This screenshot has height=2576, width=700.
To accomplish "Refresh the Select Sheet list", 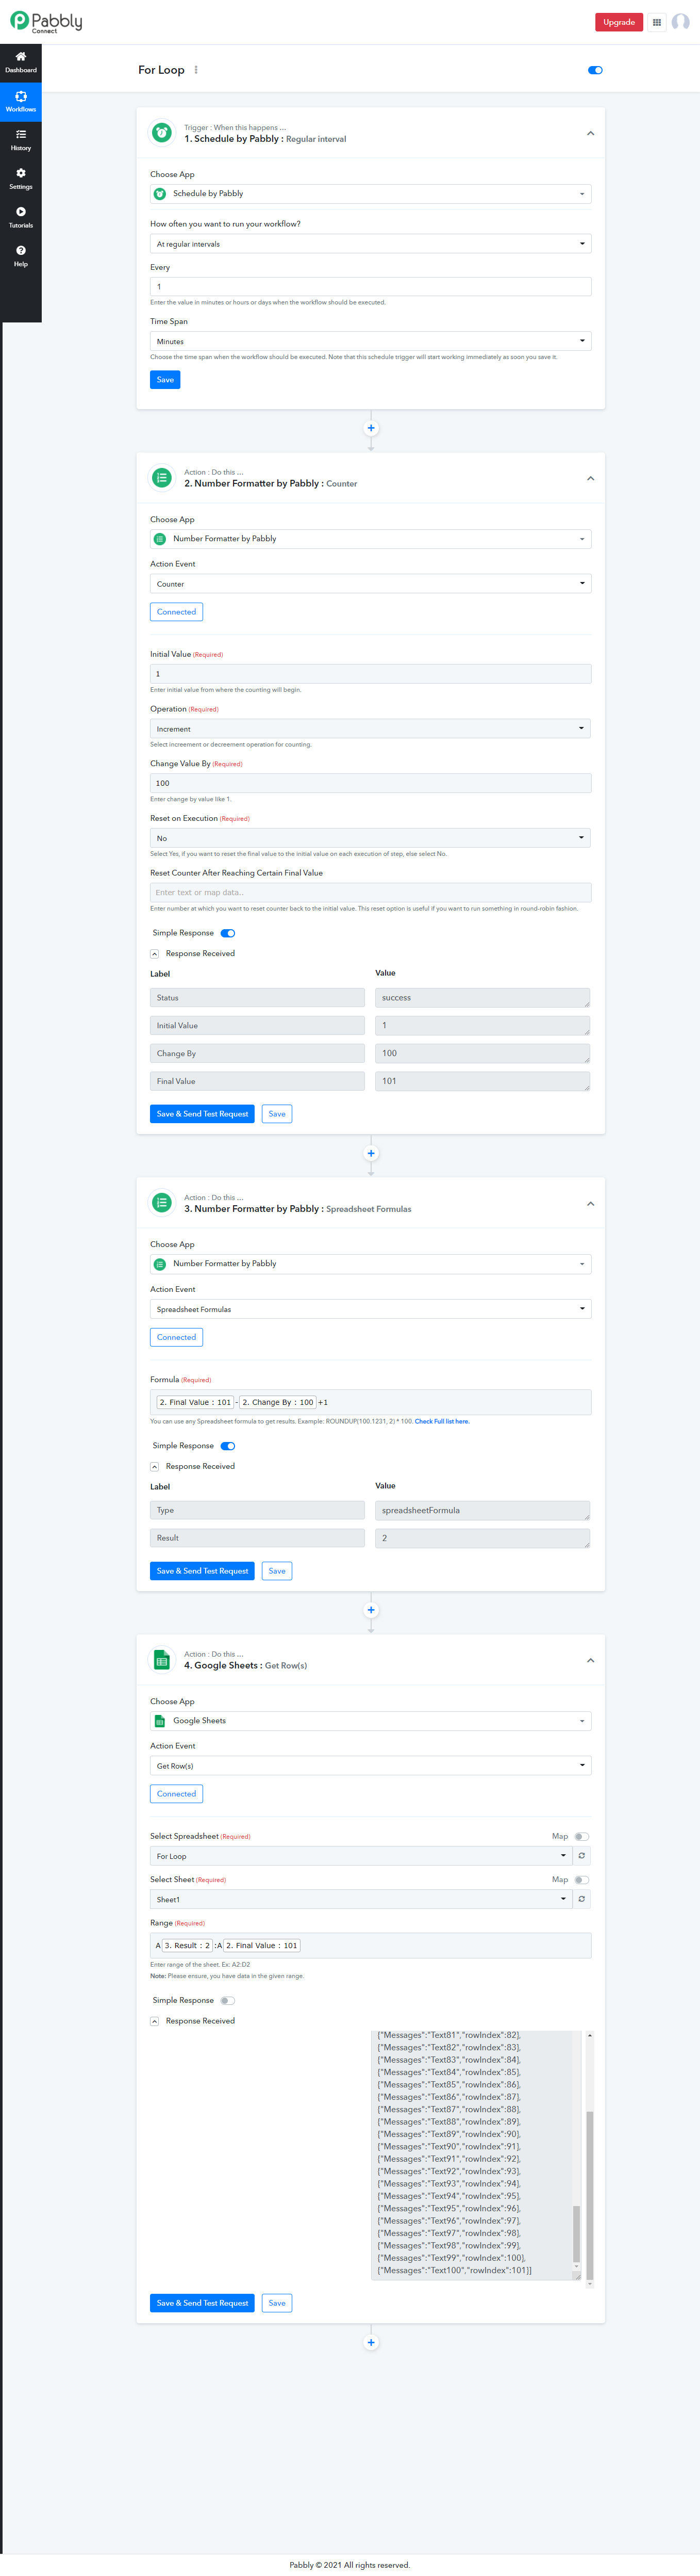I will [x=581, y=1899].
